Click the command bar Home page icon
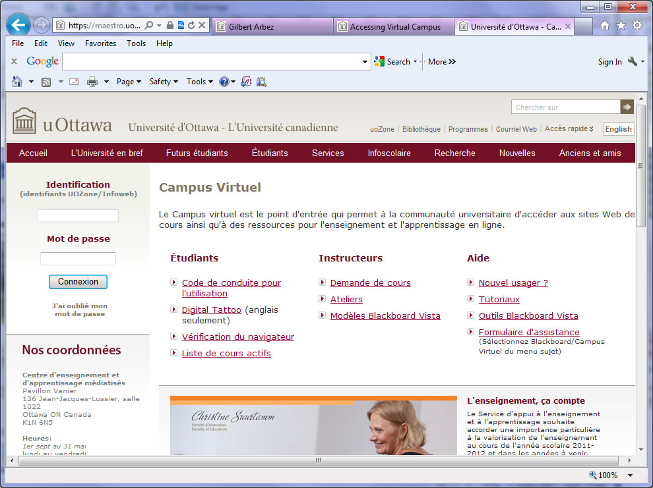Screen dimensions: 653x488 (x=17, y=82)
